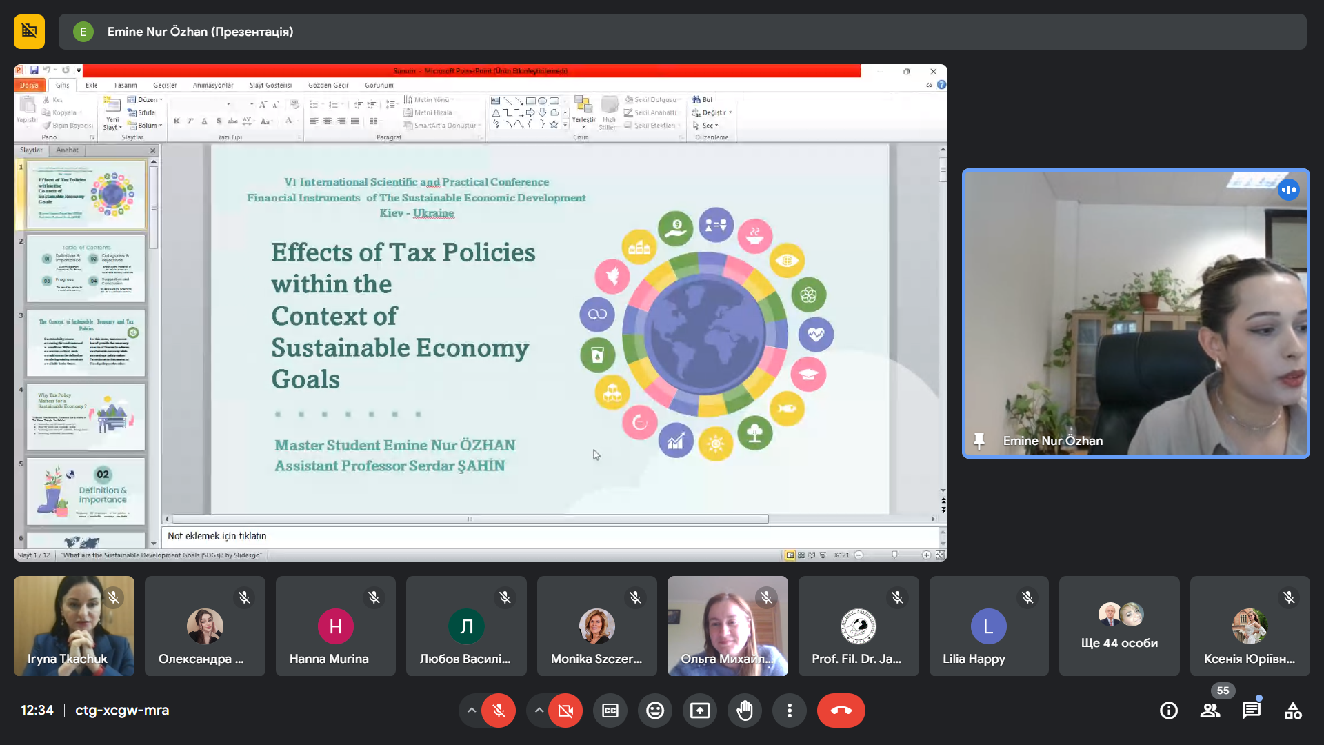Image resolution: width=1324 pixels, height=745 pixels.
Task: Switch to the Tasarım ribbon tab
Action: pos(126,86)
